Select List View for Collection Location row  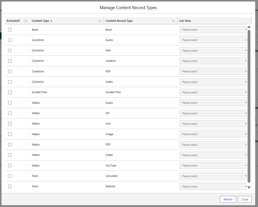click(213, 61)
